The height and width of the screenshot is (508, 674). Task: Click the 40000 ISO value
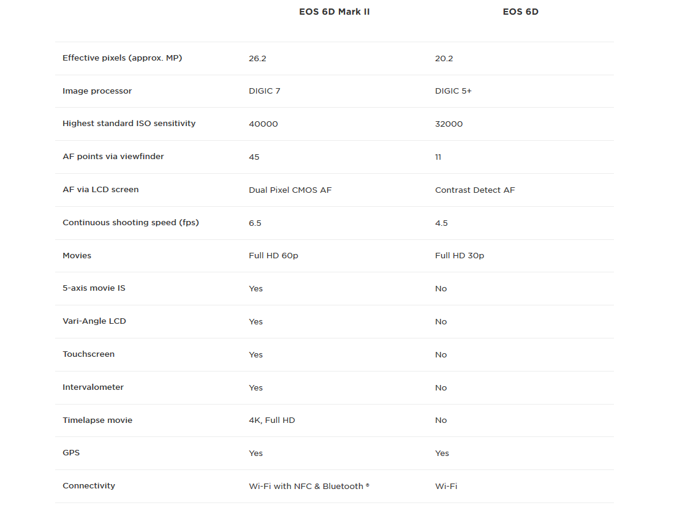pyautogui.click(x=263, y=124)
